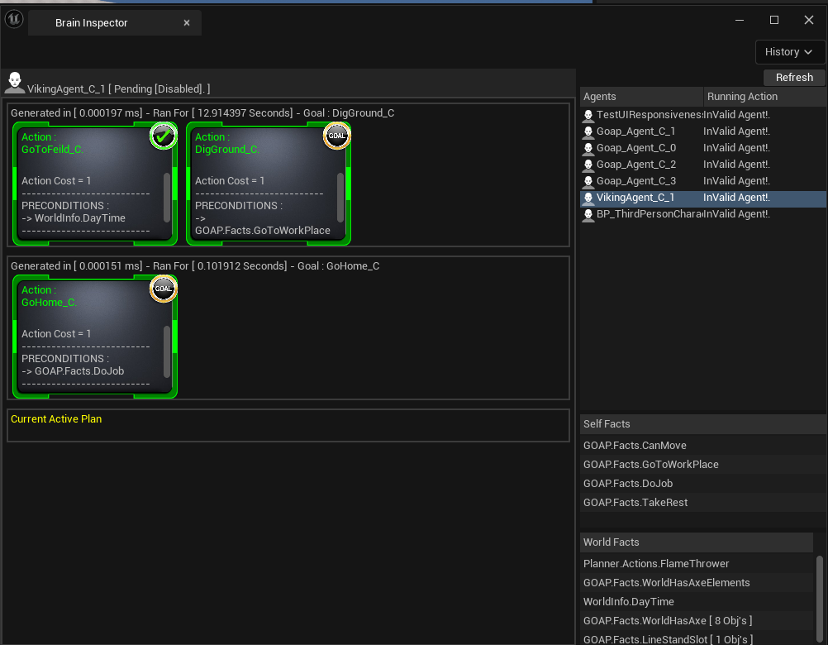The image size is (828, 645).
Task: Select agent TestUIResponsiveness name in the list
Action: pyautogui.click(x=650, y=115)
